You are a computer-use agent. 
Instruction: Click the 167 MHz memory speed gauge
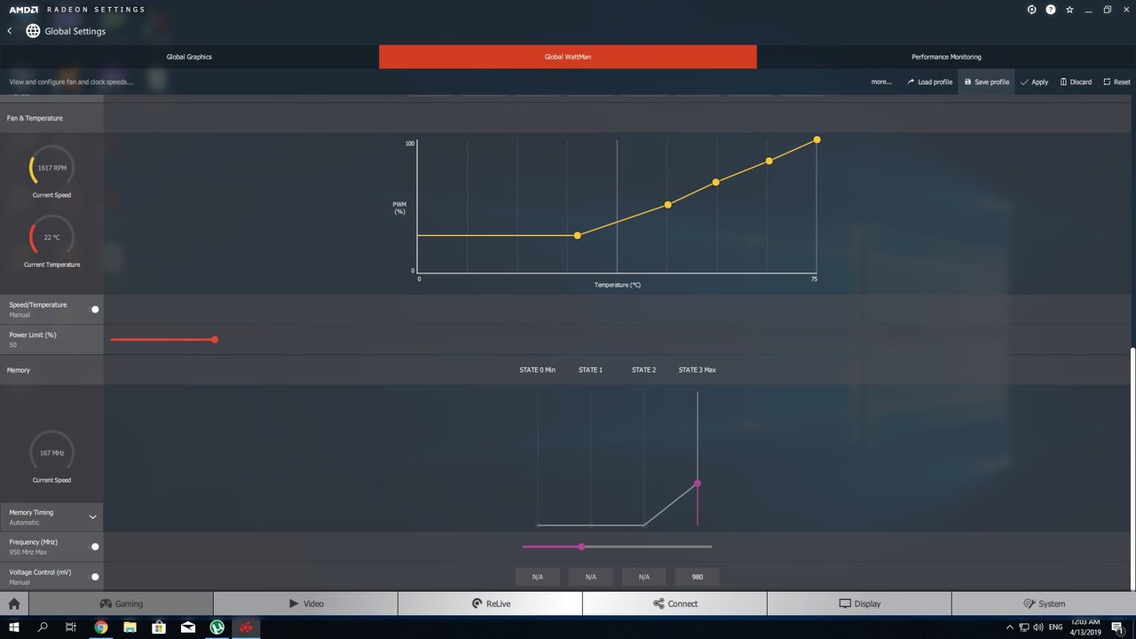coord(52,453)
